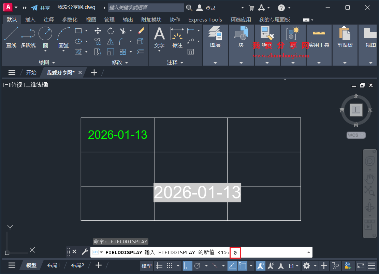The width and height of the screenshot is (379, 274).
Task: Activate the Move tool in the Modify panel
Action: pyautogui.click(x=98, y=31)
